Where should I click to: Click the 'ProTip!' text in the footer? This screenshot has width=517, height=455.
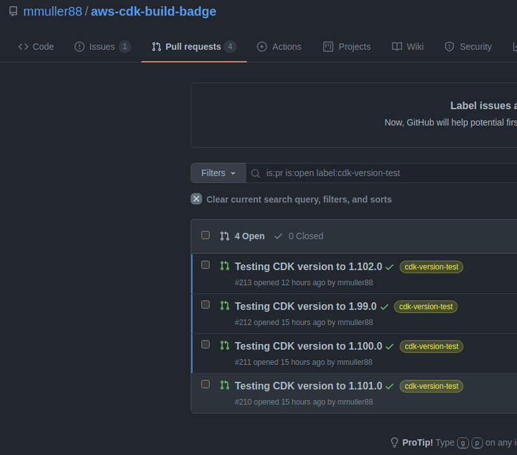tap(417, 443)
